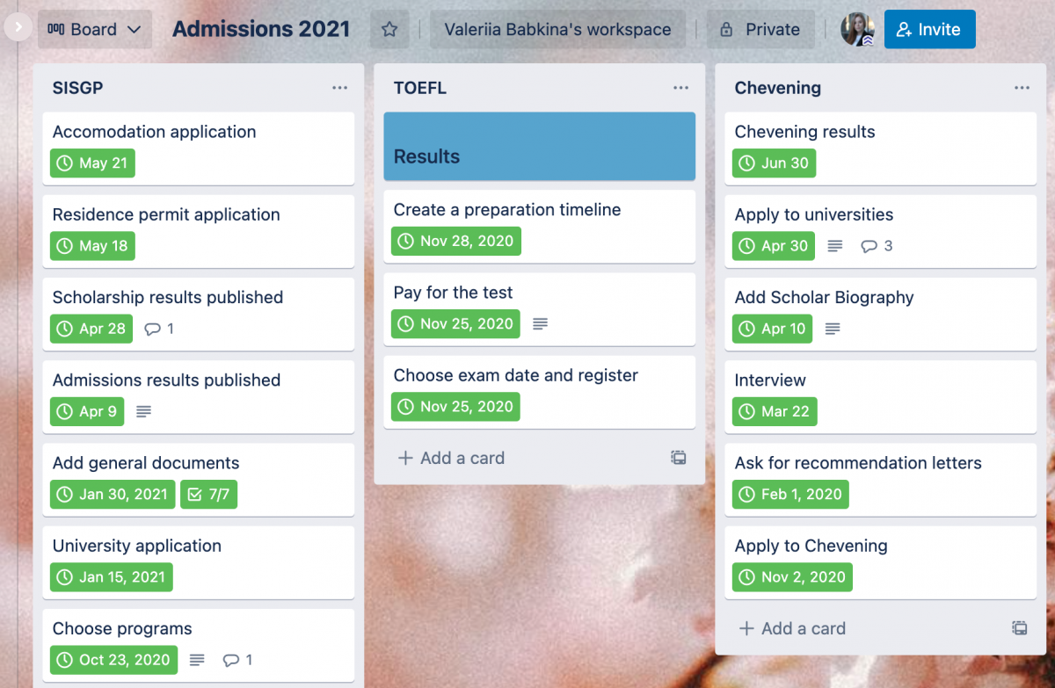Image resolution: width=1055 pixels, height=688 pixels.
Task: Click comments icon on Apply to universities
Action: click(x=877, y=246)
